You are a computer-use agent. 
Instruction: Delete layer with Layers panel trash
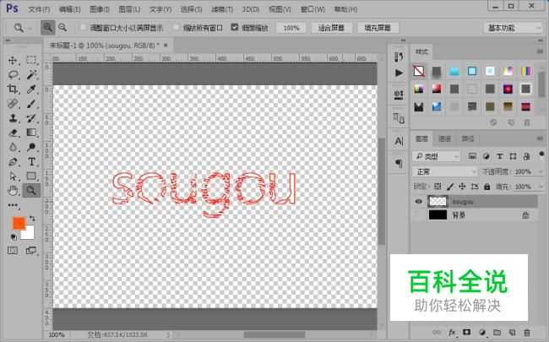click(526, 332)
